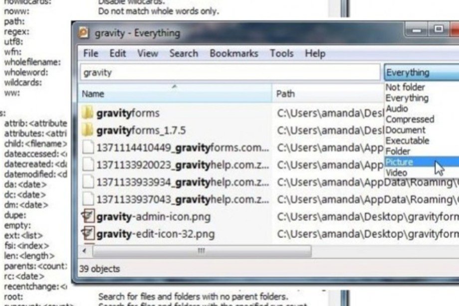Viewport: 459px width, 306px height.
Task: Open the Help menu
Action: click(x=315, y=53)
